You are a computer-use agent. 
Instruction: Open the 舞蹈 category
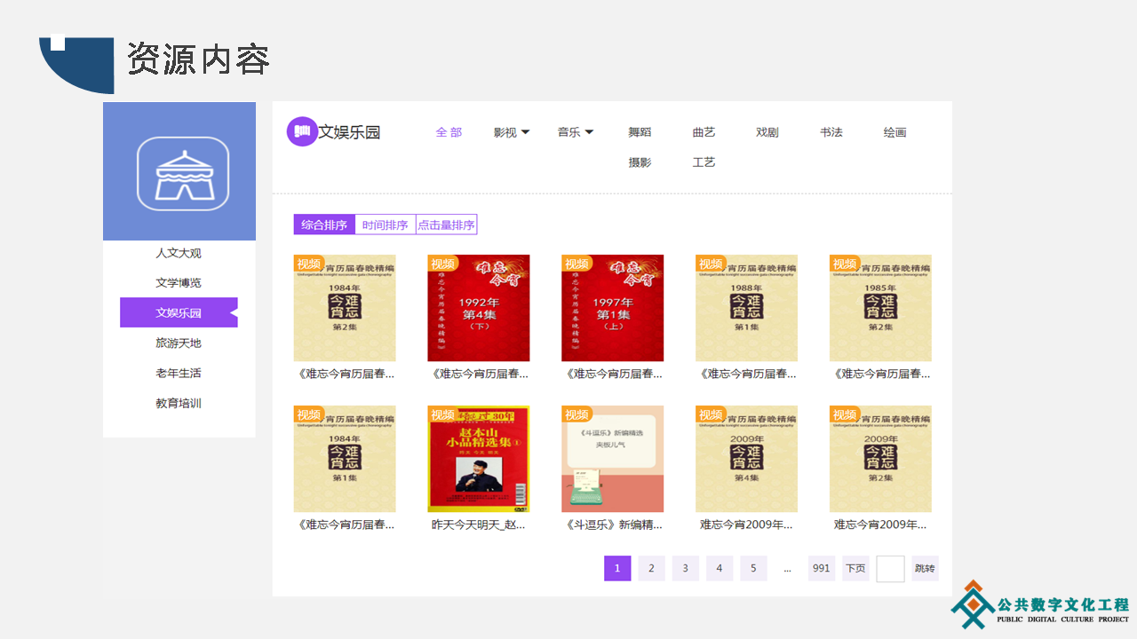coord(640,132)
